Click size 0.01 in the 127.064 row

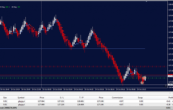(x=5, y=101)
